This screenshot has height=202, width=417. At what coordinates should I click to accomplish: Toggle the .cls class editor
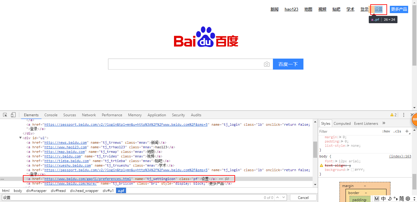[x=397, y=131]
